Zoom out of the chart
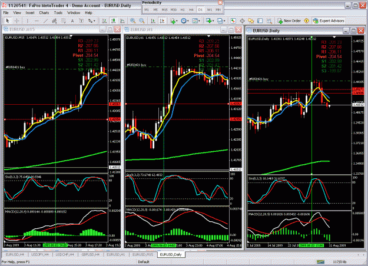Image resolution: width=368 pixels, height=266 pixels. pyautogui.click(x=142, y=21)
